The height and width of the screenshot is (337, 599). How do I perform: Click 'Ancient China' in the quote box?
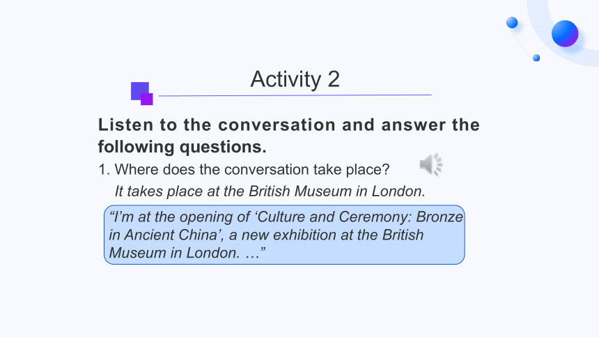(171, 235)
